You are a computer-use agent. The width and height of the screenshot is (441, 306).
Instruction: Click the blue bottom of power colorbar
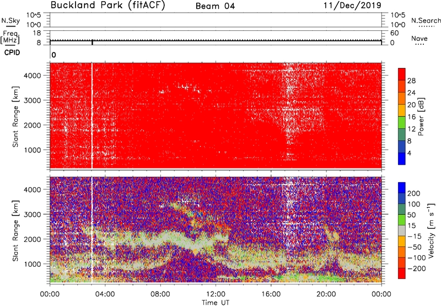coord(402,159)
